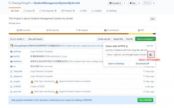Open the Wiki tab
Screen dimensions: 174x108
pos(83,11)
